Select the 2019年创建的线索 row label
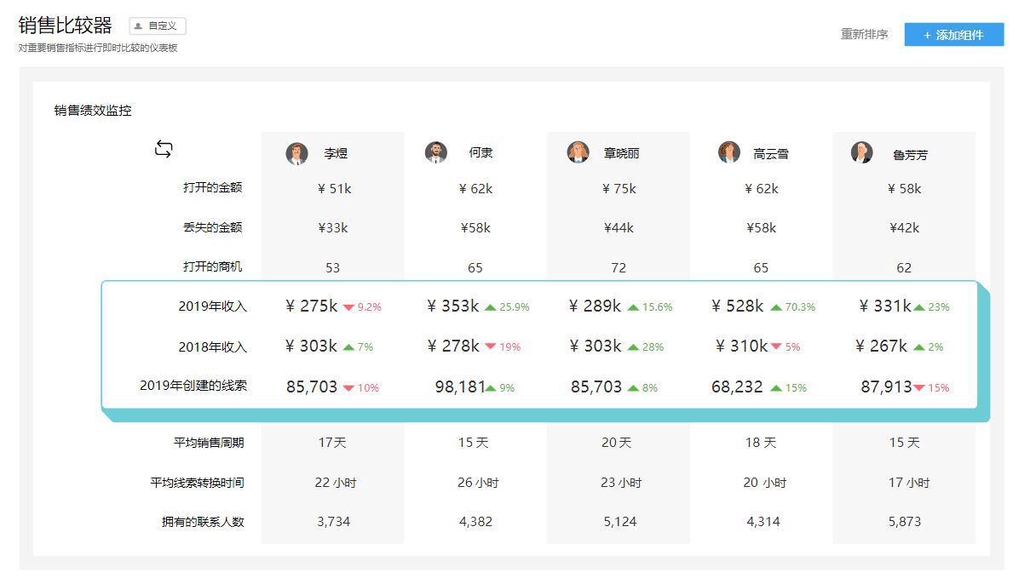The image size is (1030, 584). point(193,386)
